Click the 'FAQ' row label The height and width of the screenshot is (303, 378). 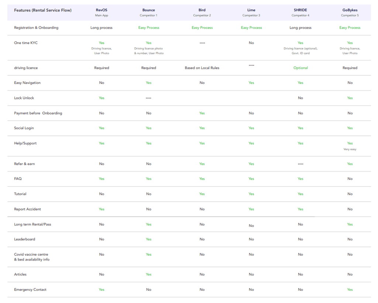[18, 179]
